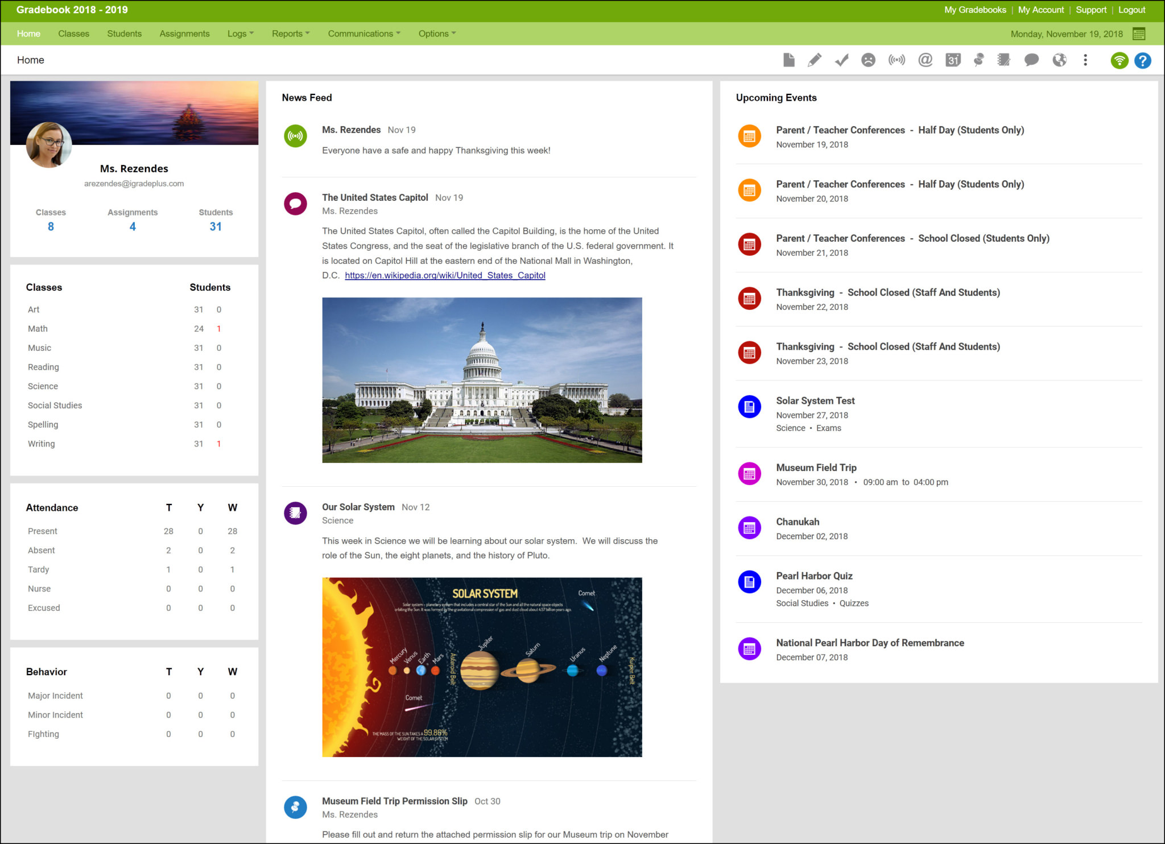Open the Reports dropdown
Screen dimensions: 1165x844
[x=291, y=34]
